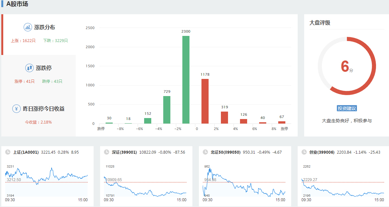Open the 上证(1A0001) index link
This screenshot has width=389, height=207.
pyautogui.click(x=26, y=152)
